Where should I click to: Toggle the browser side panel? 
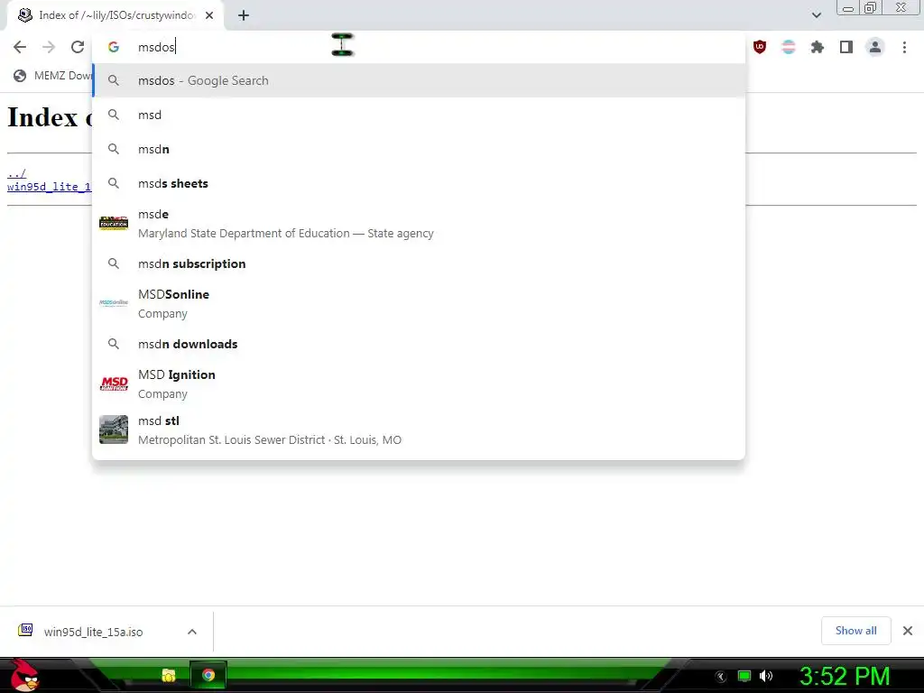[846, 47]
